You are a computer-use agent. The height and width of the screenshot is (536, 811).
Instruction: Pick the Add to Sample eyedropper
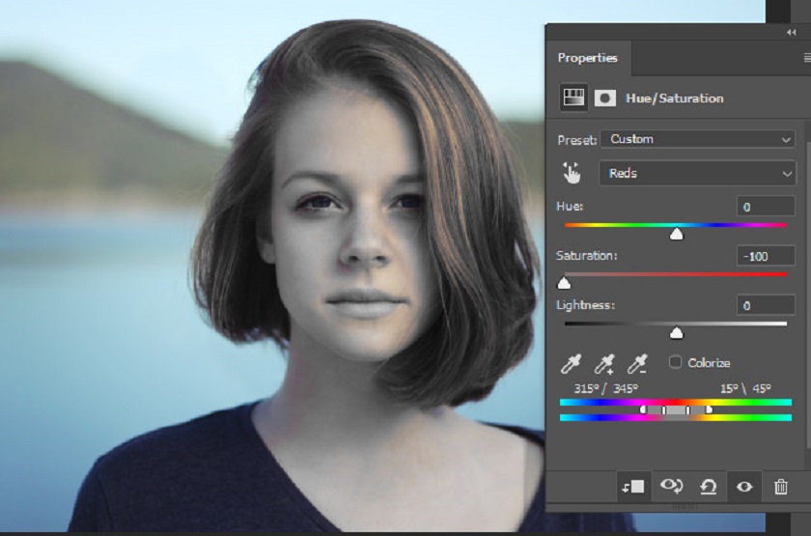(604, 363)
